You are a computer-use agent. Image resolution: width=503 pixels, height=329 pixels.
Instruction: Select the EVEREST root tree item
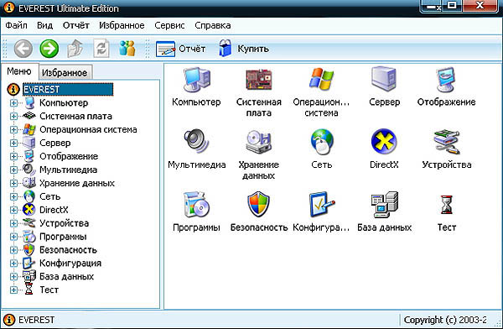click(68, 89)
